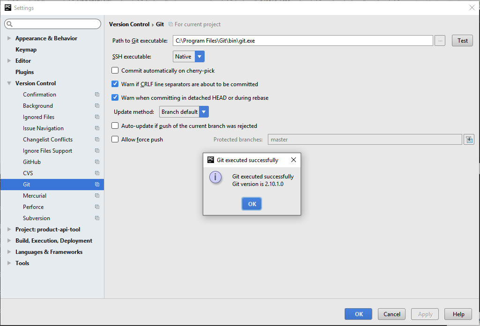480x326 pixels.
Task: Click the project-level icon beside Perforce
Action: coord(97,207)
